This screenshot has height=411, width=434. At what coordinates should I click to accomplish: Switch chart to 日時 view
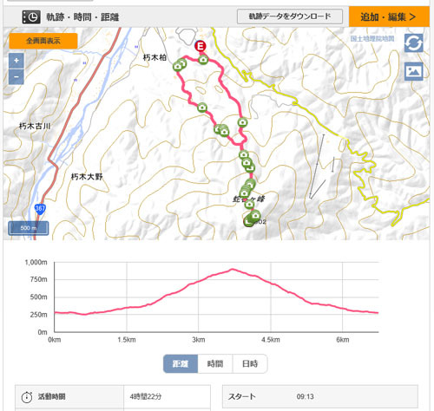[250, 363]
